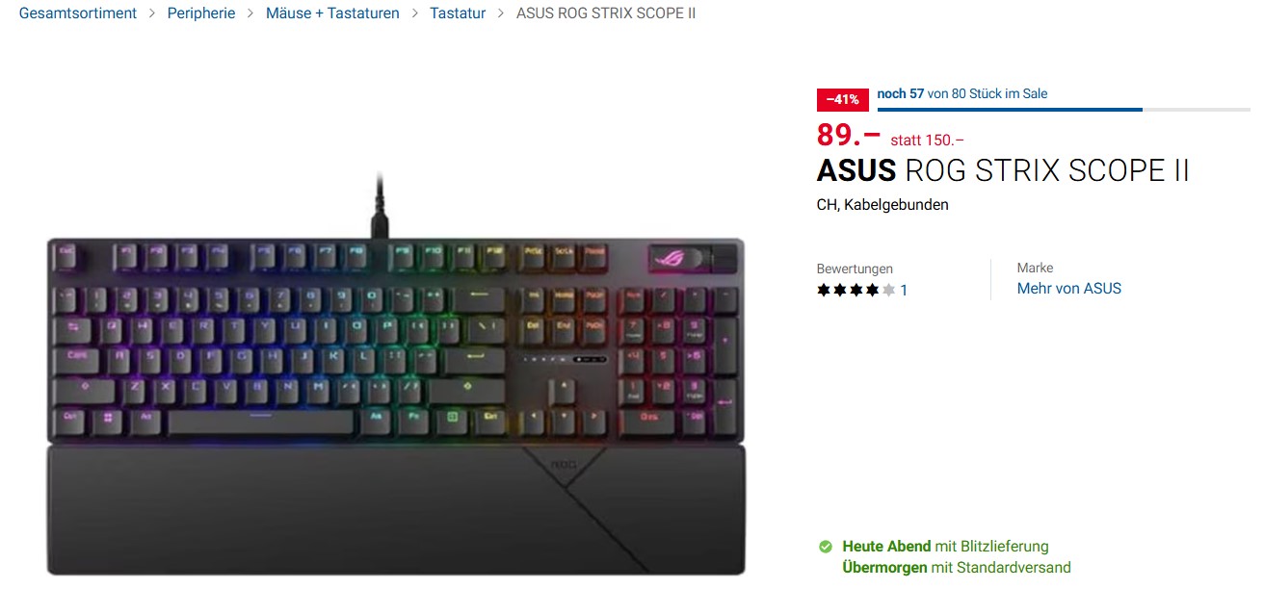Click the red 89.– price
Viewport: 1264px width, 589px height.
pyautogui.click(x=849, y=134)
